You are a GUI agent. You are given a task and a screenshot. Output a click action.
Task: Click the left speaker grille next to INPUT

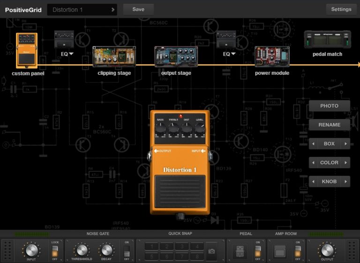tap(7, 251)
